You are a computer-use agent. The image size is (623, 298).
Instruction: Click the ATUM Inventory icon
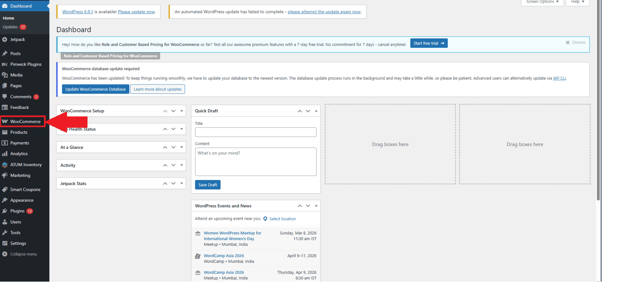(5, 165)
